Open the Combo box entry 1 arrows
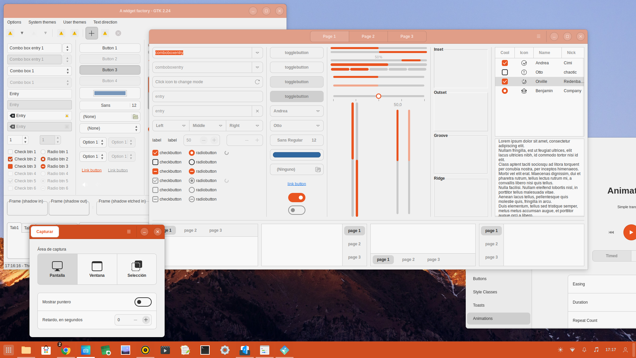The image size is (636, 358). 67,48
